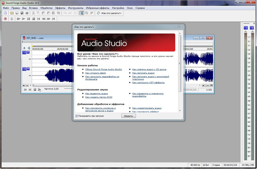Click Stop button in wav window transport

point(35,90)
